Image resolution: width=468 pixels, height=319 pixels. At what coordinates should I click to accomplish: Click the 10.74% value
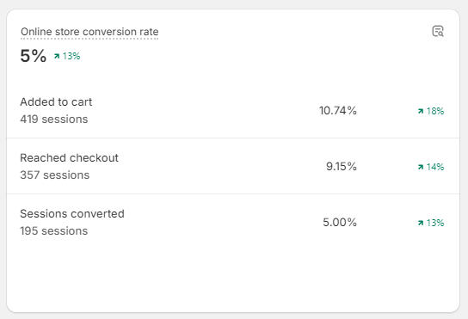[338, 111]
